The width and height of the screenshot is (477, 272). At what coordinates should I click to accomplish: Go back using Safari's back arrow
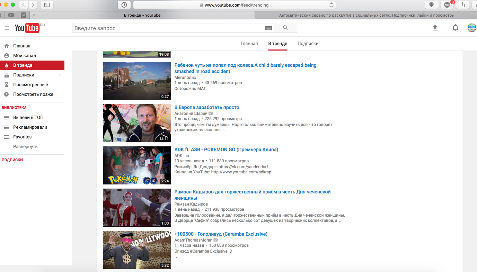[24, 5]
